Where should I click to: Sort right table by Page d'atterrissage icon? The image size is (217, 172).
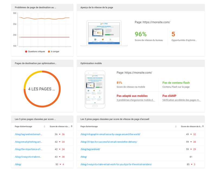pyautogui.click(x=176, y=127)
